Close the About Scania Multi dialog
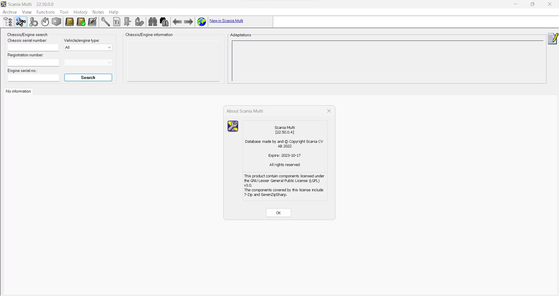The image size is (559, 296). (x=329, y=111)
